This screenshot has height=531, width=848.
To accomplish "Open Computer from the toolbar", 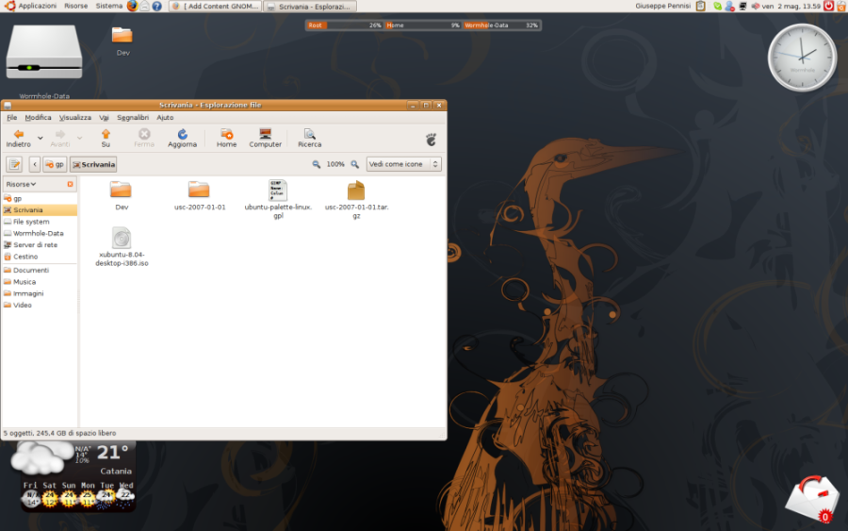I will (x=265, y=138).
